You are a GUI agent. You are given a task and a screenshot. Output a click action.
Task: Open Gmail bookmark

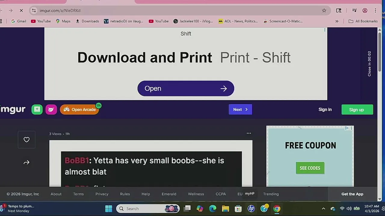[19, 21]
